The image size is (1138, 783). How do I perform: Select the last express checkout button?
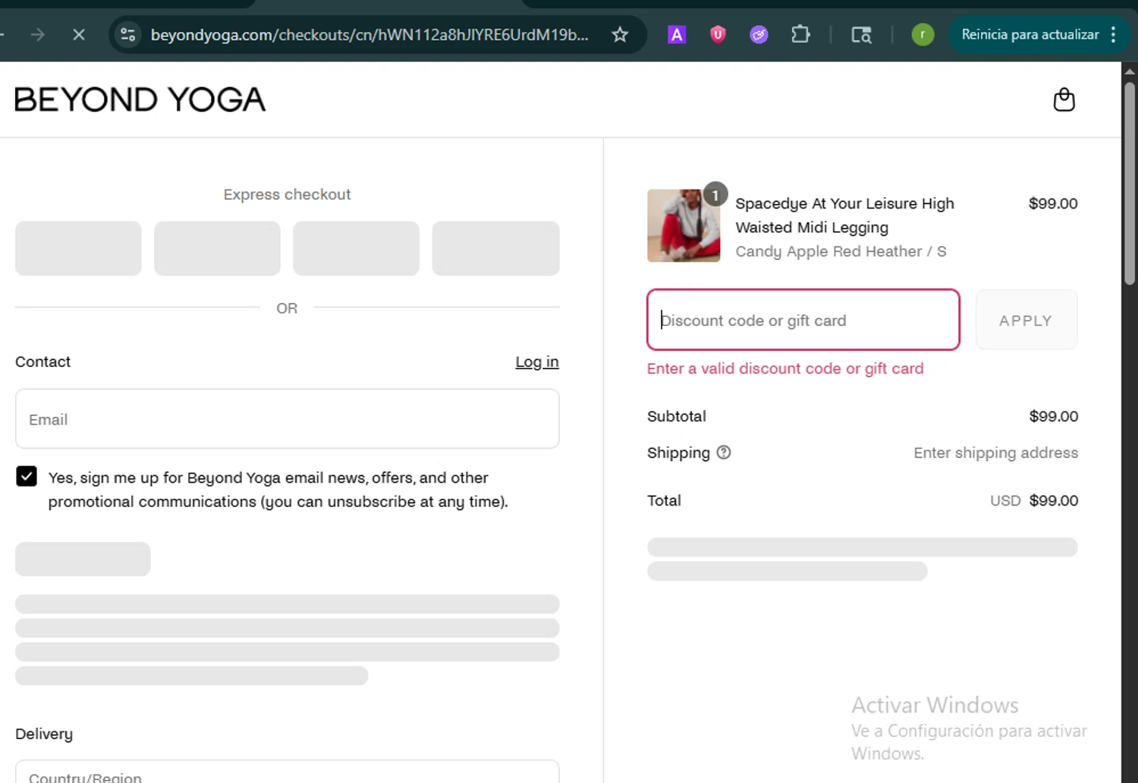495,248
